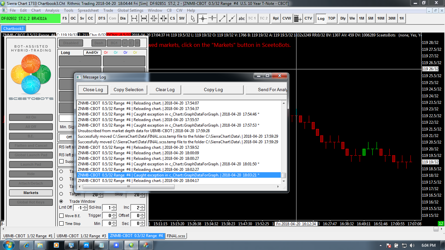Click the DTS toolbar button
Image resolution: width=445 pixels, height=250 pixels.
pyautogui.click(x=102, y=19)
